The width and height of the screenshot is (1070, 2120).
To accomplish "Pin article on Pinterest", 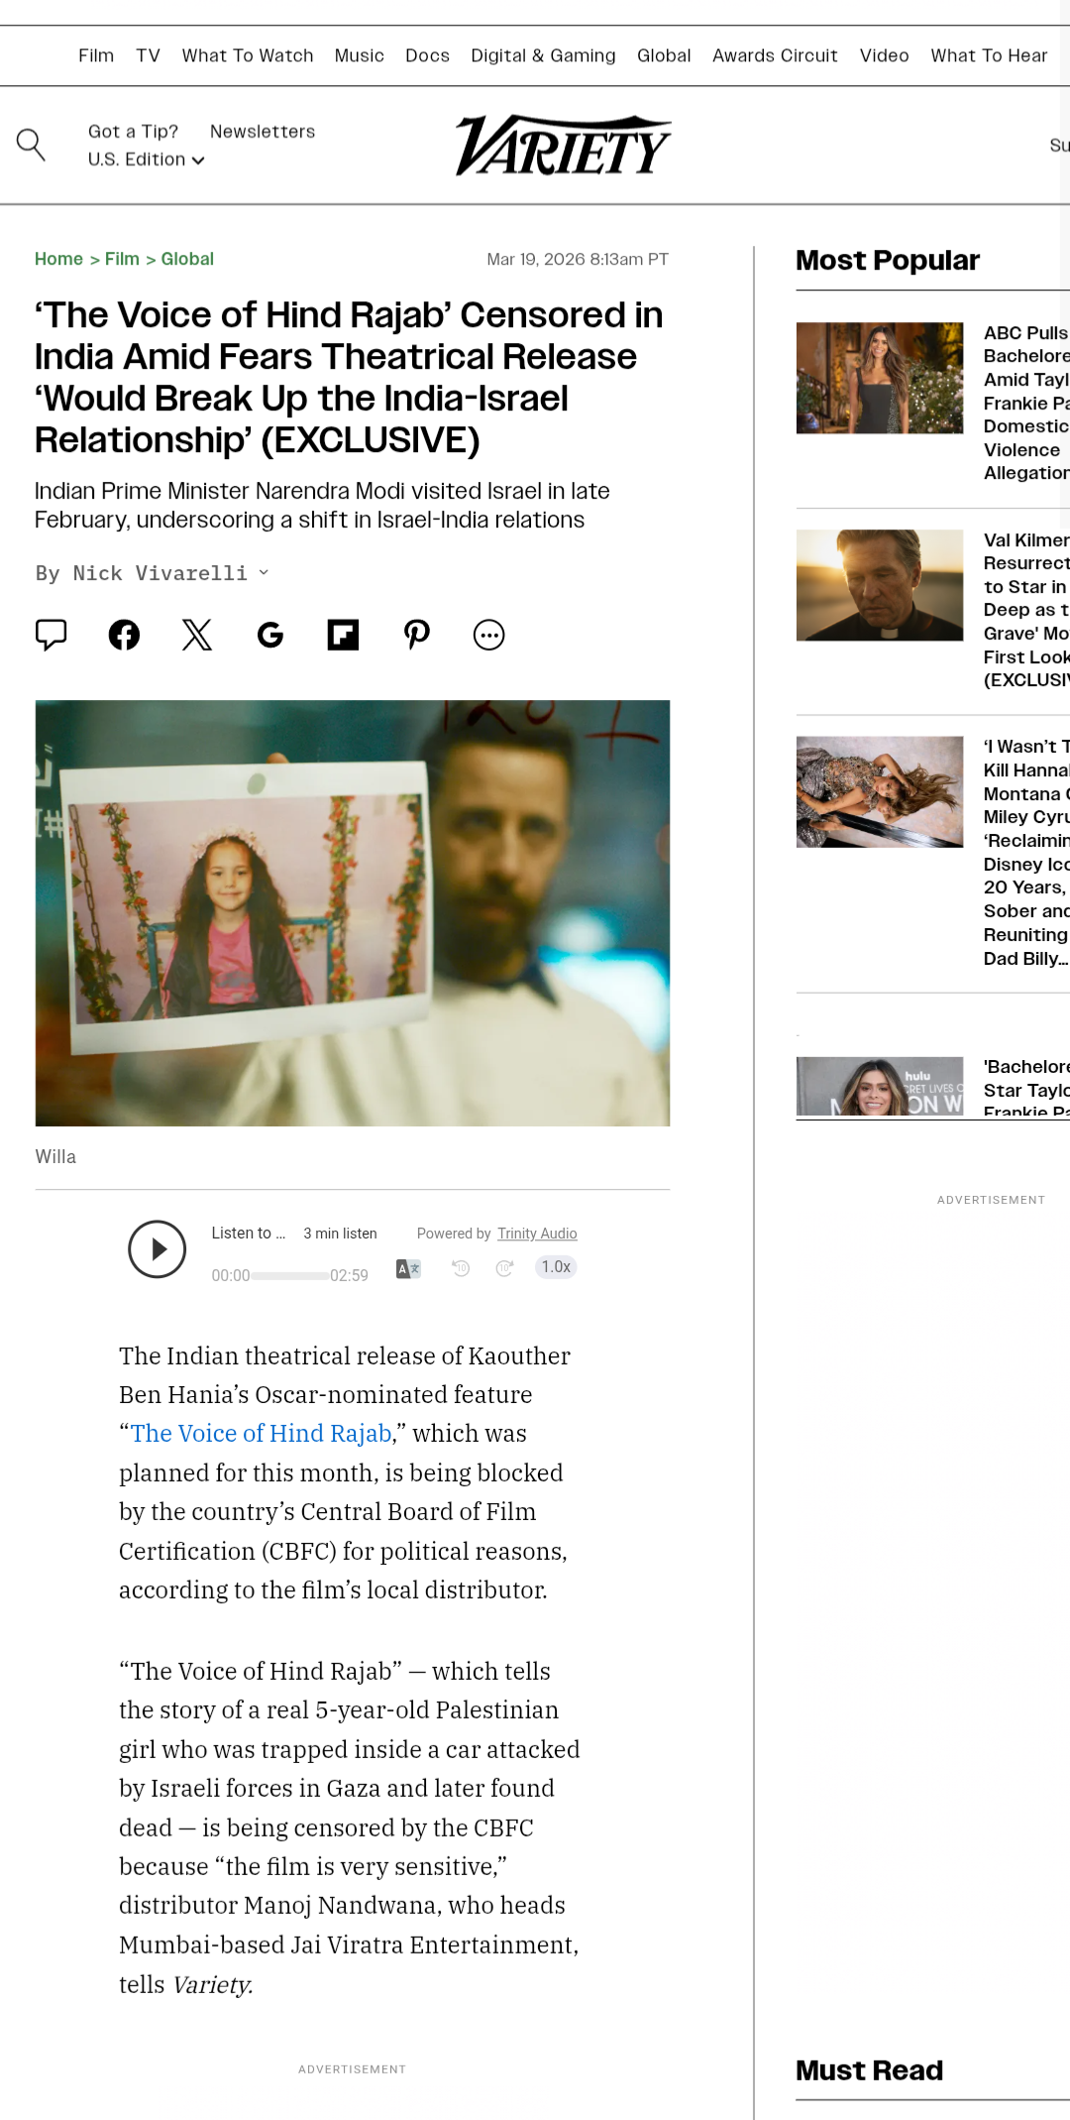I will point(416,635).
